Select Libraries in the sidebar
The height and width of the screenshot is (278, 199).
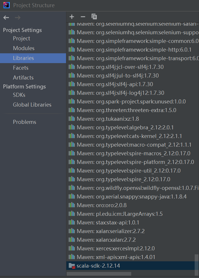pos(33,58)
